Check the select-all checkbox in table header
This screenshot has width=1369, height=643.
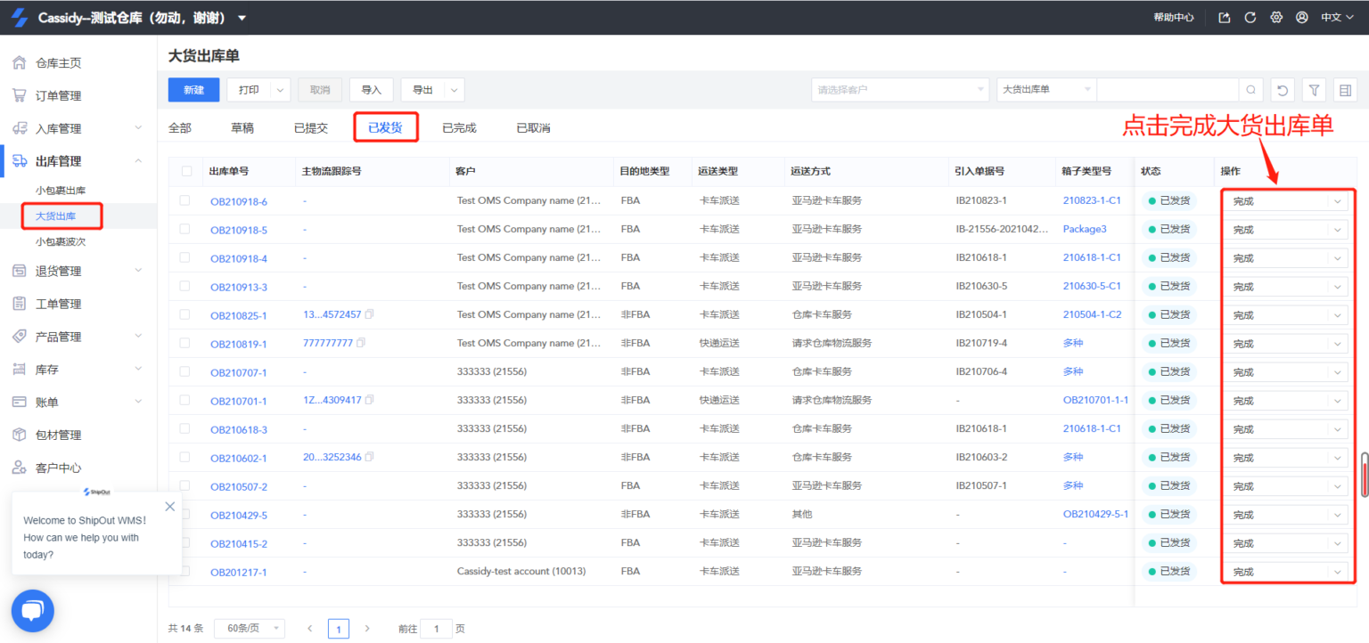(186, 171)
